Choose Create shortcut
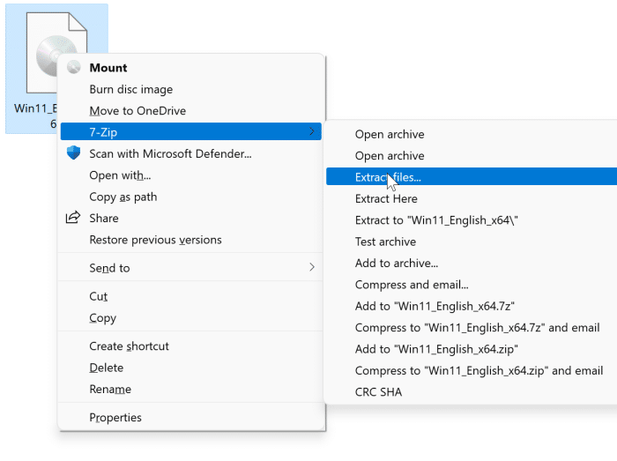The width and height of the screenshot is (617, 461). 191,346
